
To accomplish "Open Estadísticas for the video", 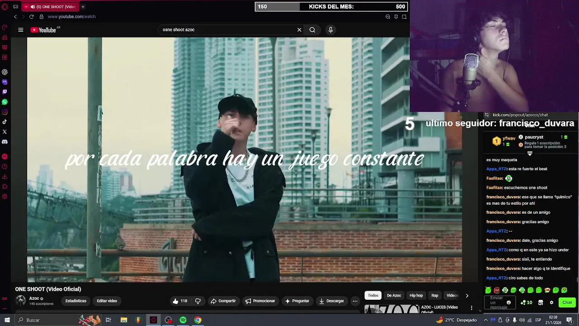I will coord(76,301).
